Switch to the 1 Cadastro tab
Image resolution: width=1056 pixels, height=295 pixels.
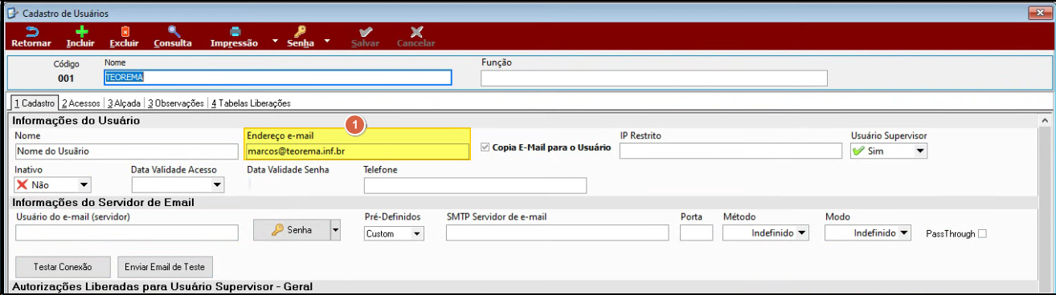click(35, 103)
